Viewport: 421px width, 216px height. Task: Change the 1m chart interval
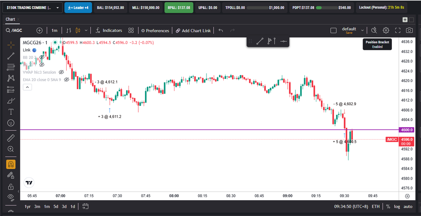point(54,31)
